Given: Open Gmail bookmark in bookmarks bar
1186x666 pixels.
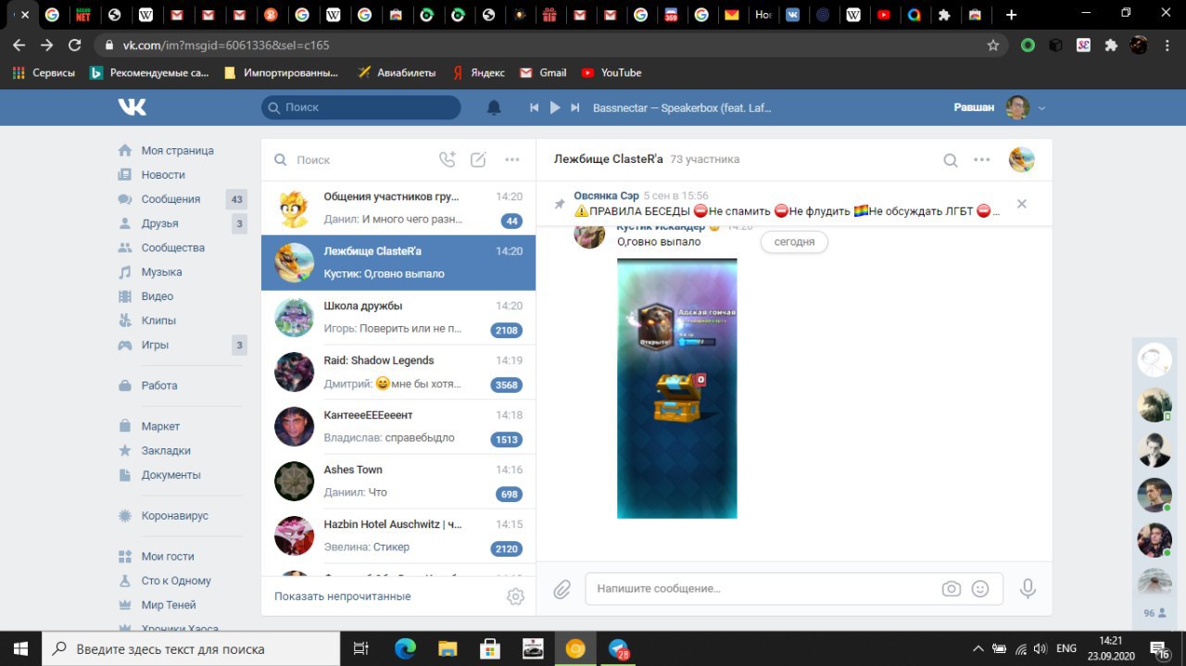Looking at the screenshot, I should pyautogui.click(x=543, y=72).
